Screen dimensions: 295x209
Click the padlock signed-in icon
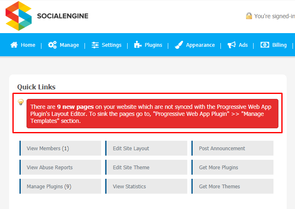[x=249, y=16]
